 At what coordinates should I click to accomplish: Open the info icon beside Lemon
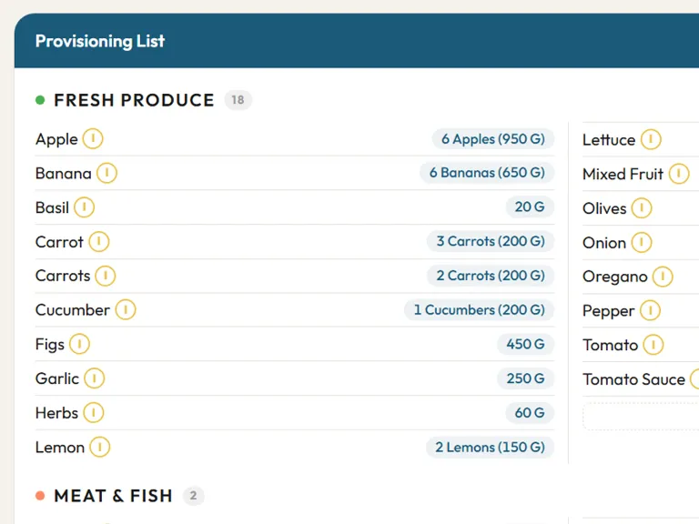point(99,447)
